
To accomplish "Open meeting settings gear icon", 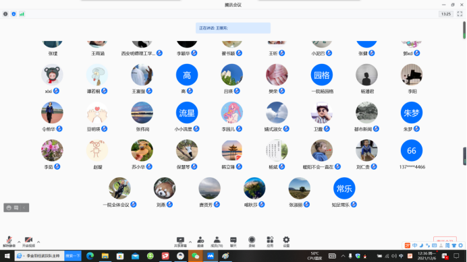I will 286,242.
